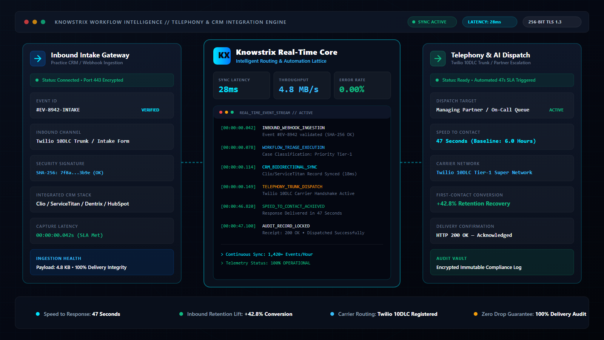Click Clio / ServiceTitan / Dentrix / HubSpot text
This screenshot has width=604, height=340.
click(83, 204)
